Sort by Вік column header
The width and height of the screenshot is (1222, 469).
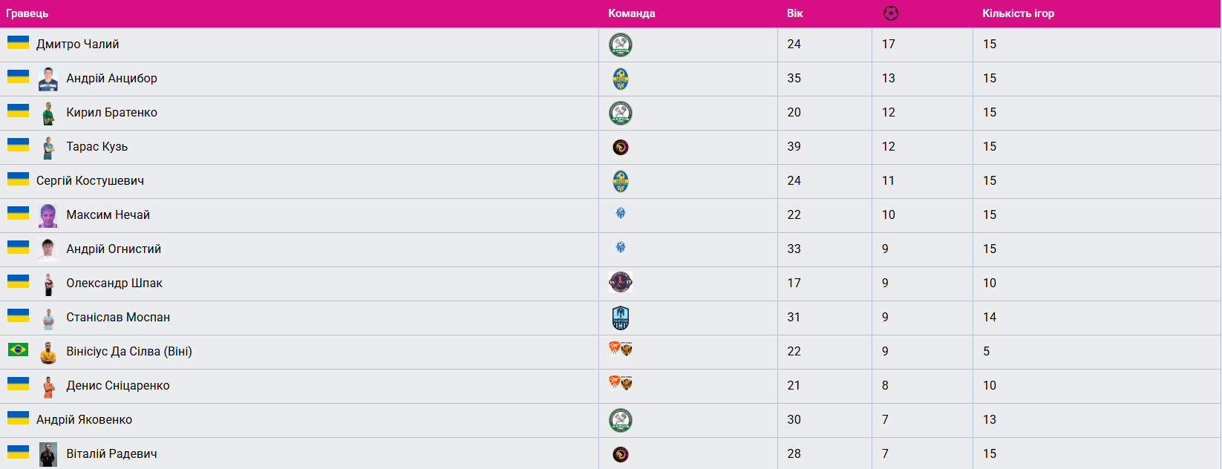click(795, 13)
